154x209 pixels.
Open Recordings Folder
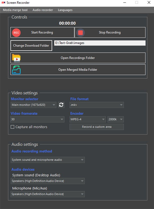[78, 58]
